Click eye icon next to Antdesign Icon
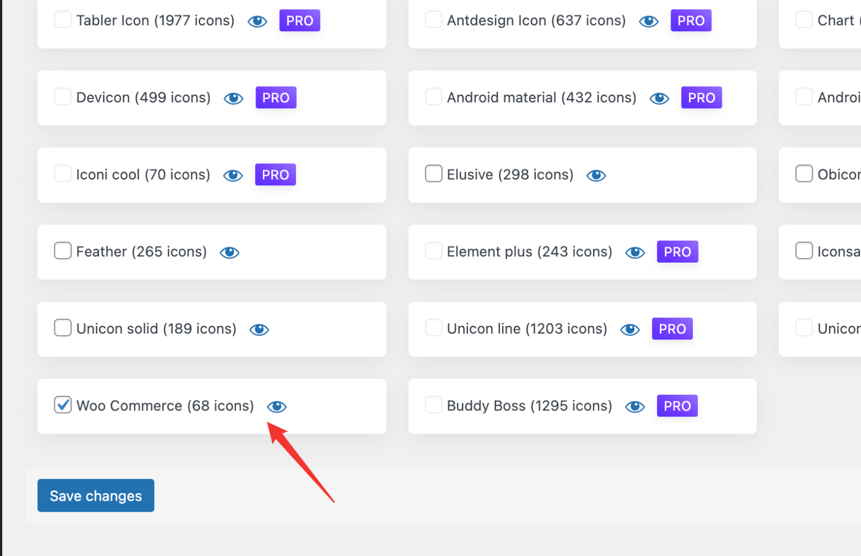The width and height of the screenshot is (861, 556). pyautogui.click(x=649, y=21)
